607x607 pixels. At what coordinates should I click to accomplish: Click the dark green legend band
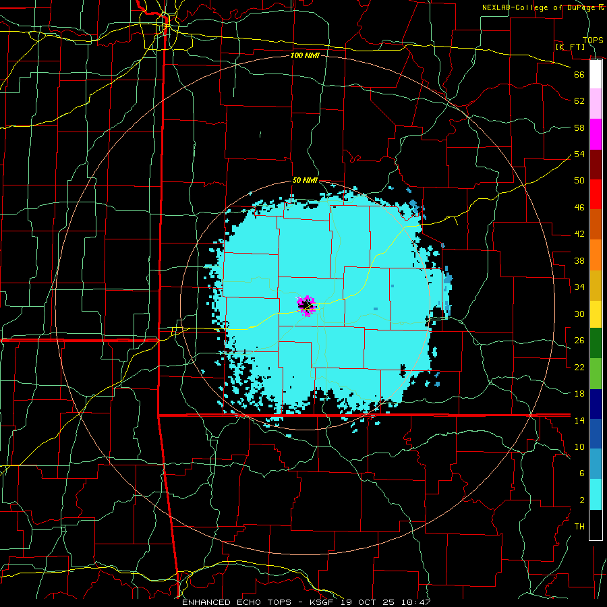point(596,343)
